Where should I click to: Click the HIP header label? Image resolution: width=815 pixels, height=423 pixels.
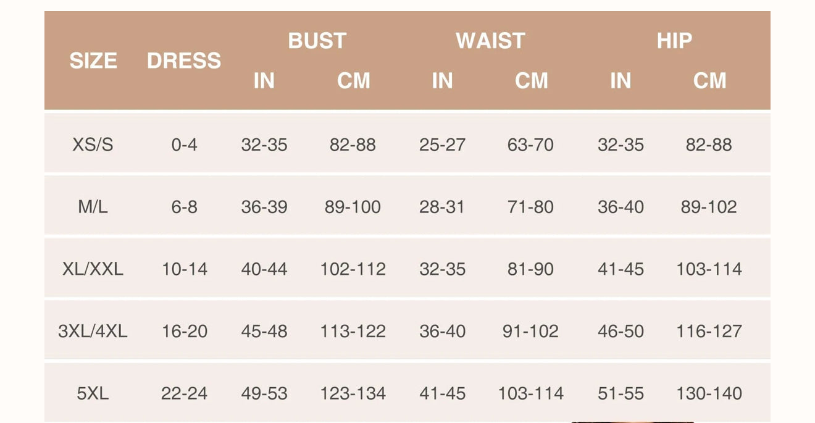point(674,41)
